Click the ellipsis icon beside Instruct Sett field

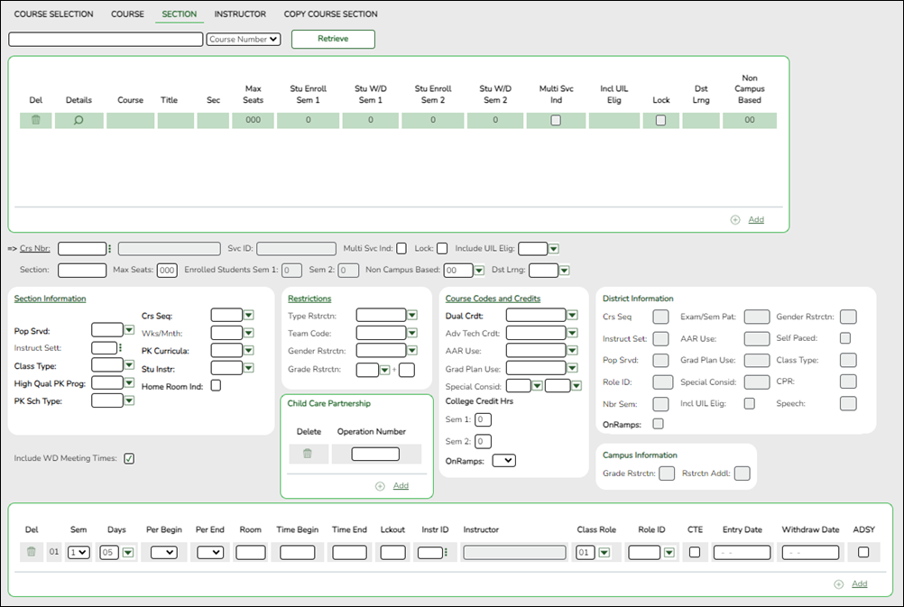(x=120, y=348)
